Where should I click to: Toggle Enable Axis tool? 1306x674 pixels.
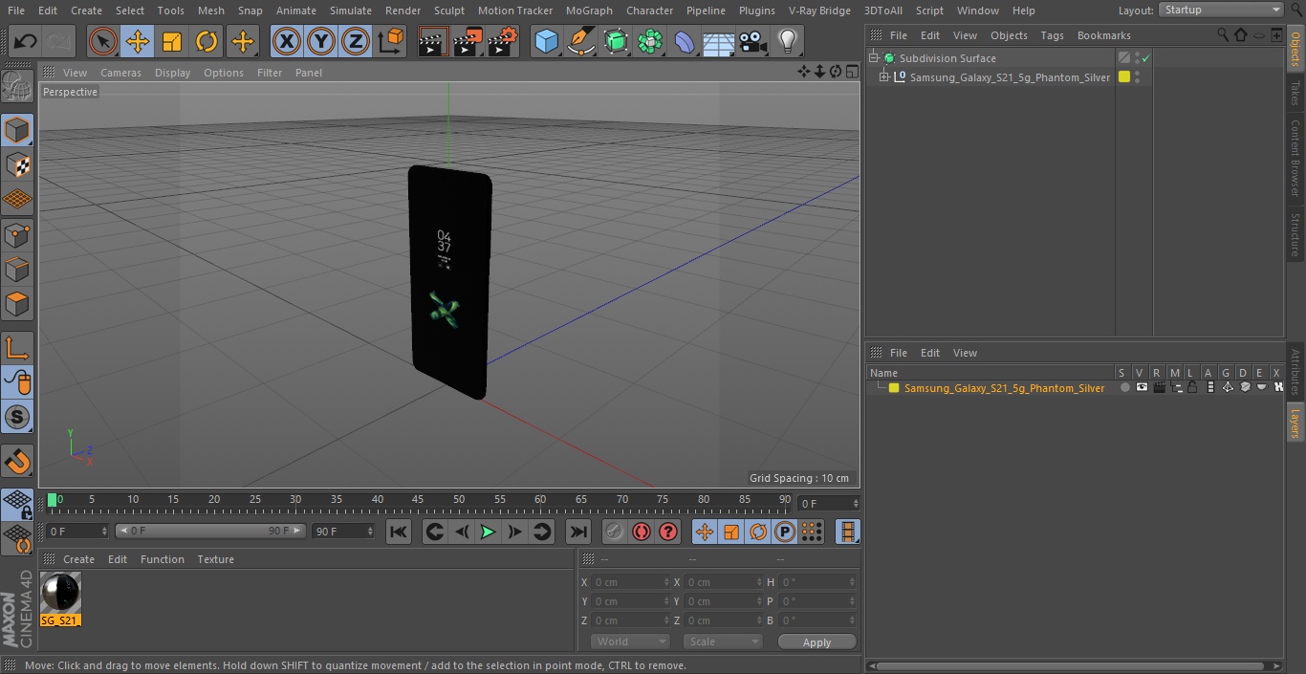coord(17,348)
